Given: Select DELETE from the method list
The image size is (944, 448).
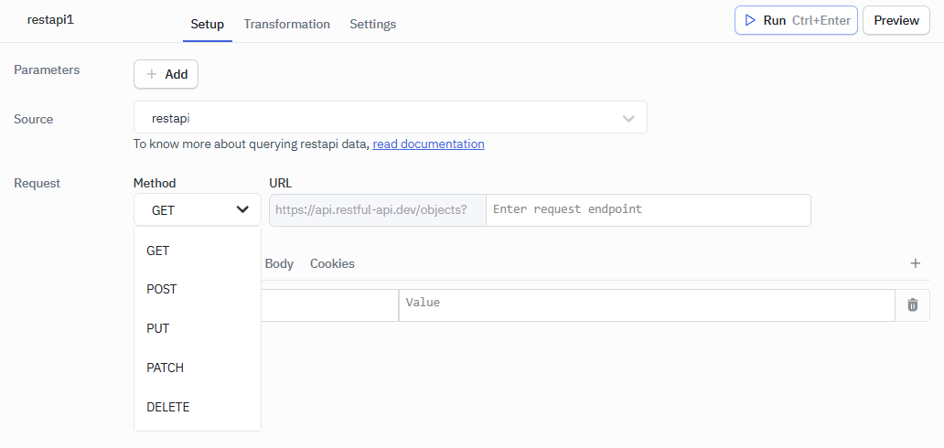Looking at the screenshot, I should click(168, 407).
